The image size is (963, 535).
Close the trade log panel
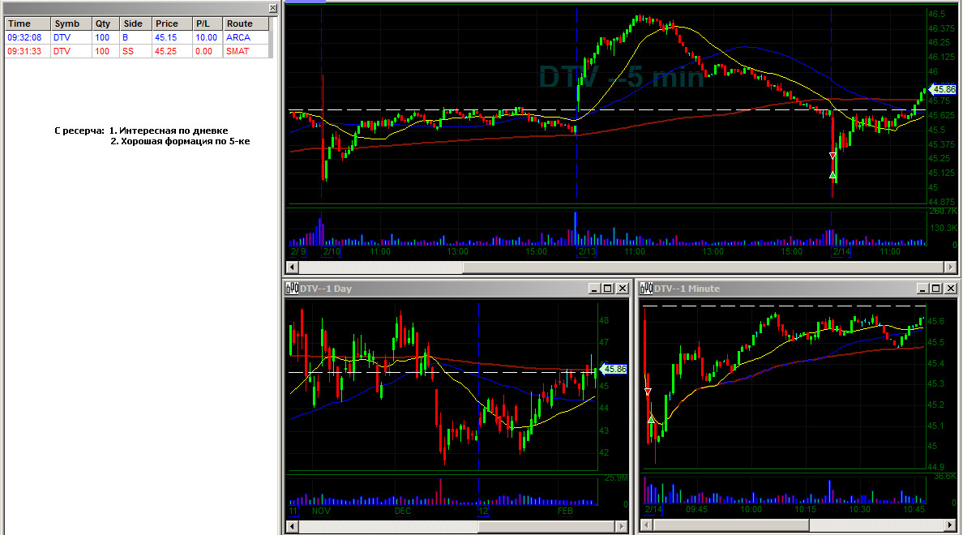(272, 8)
